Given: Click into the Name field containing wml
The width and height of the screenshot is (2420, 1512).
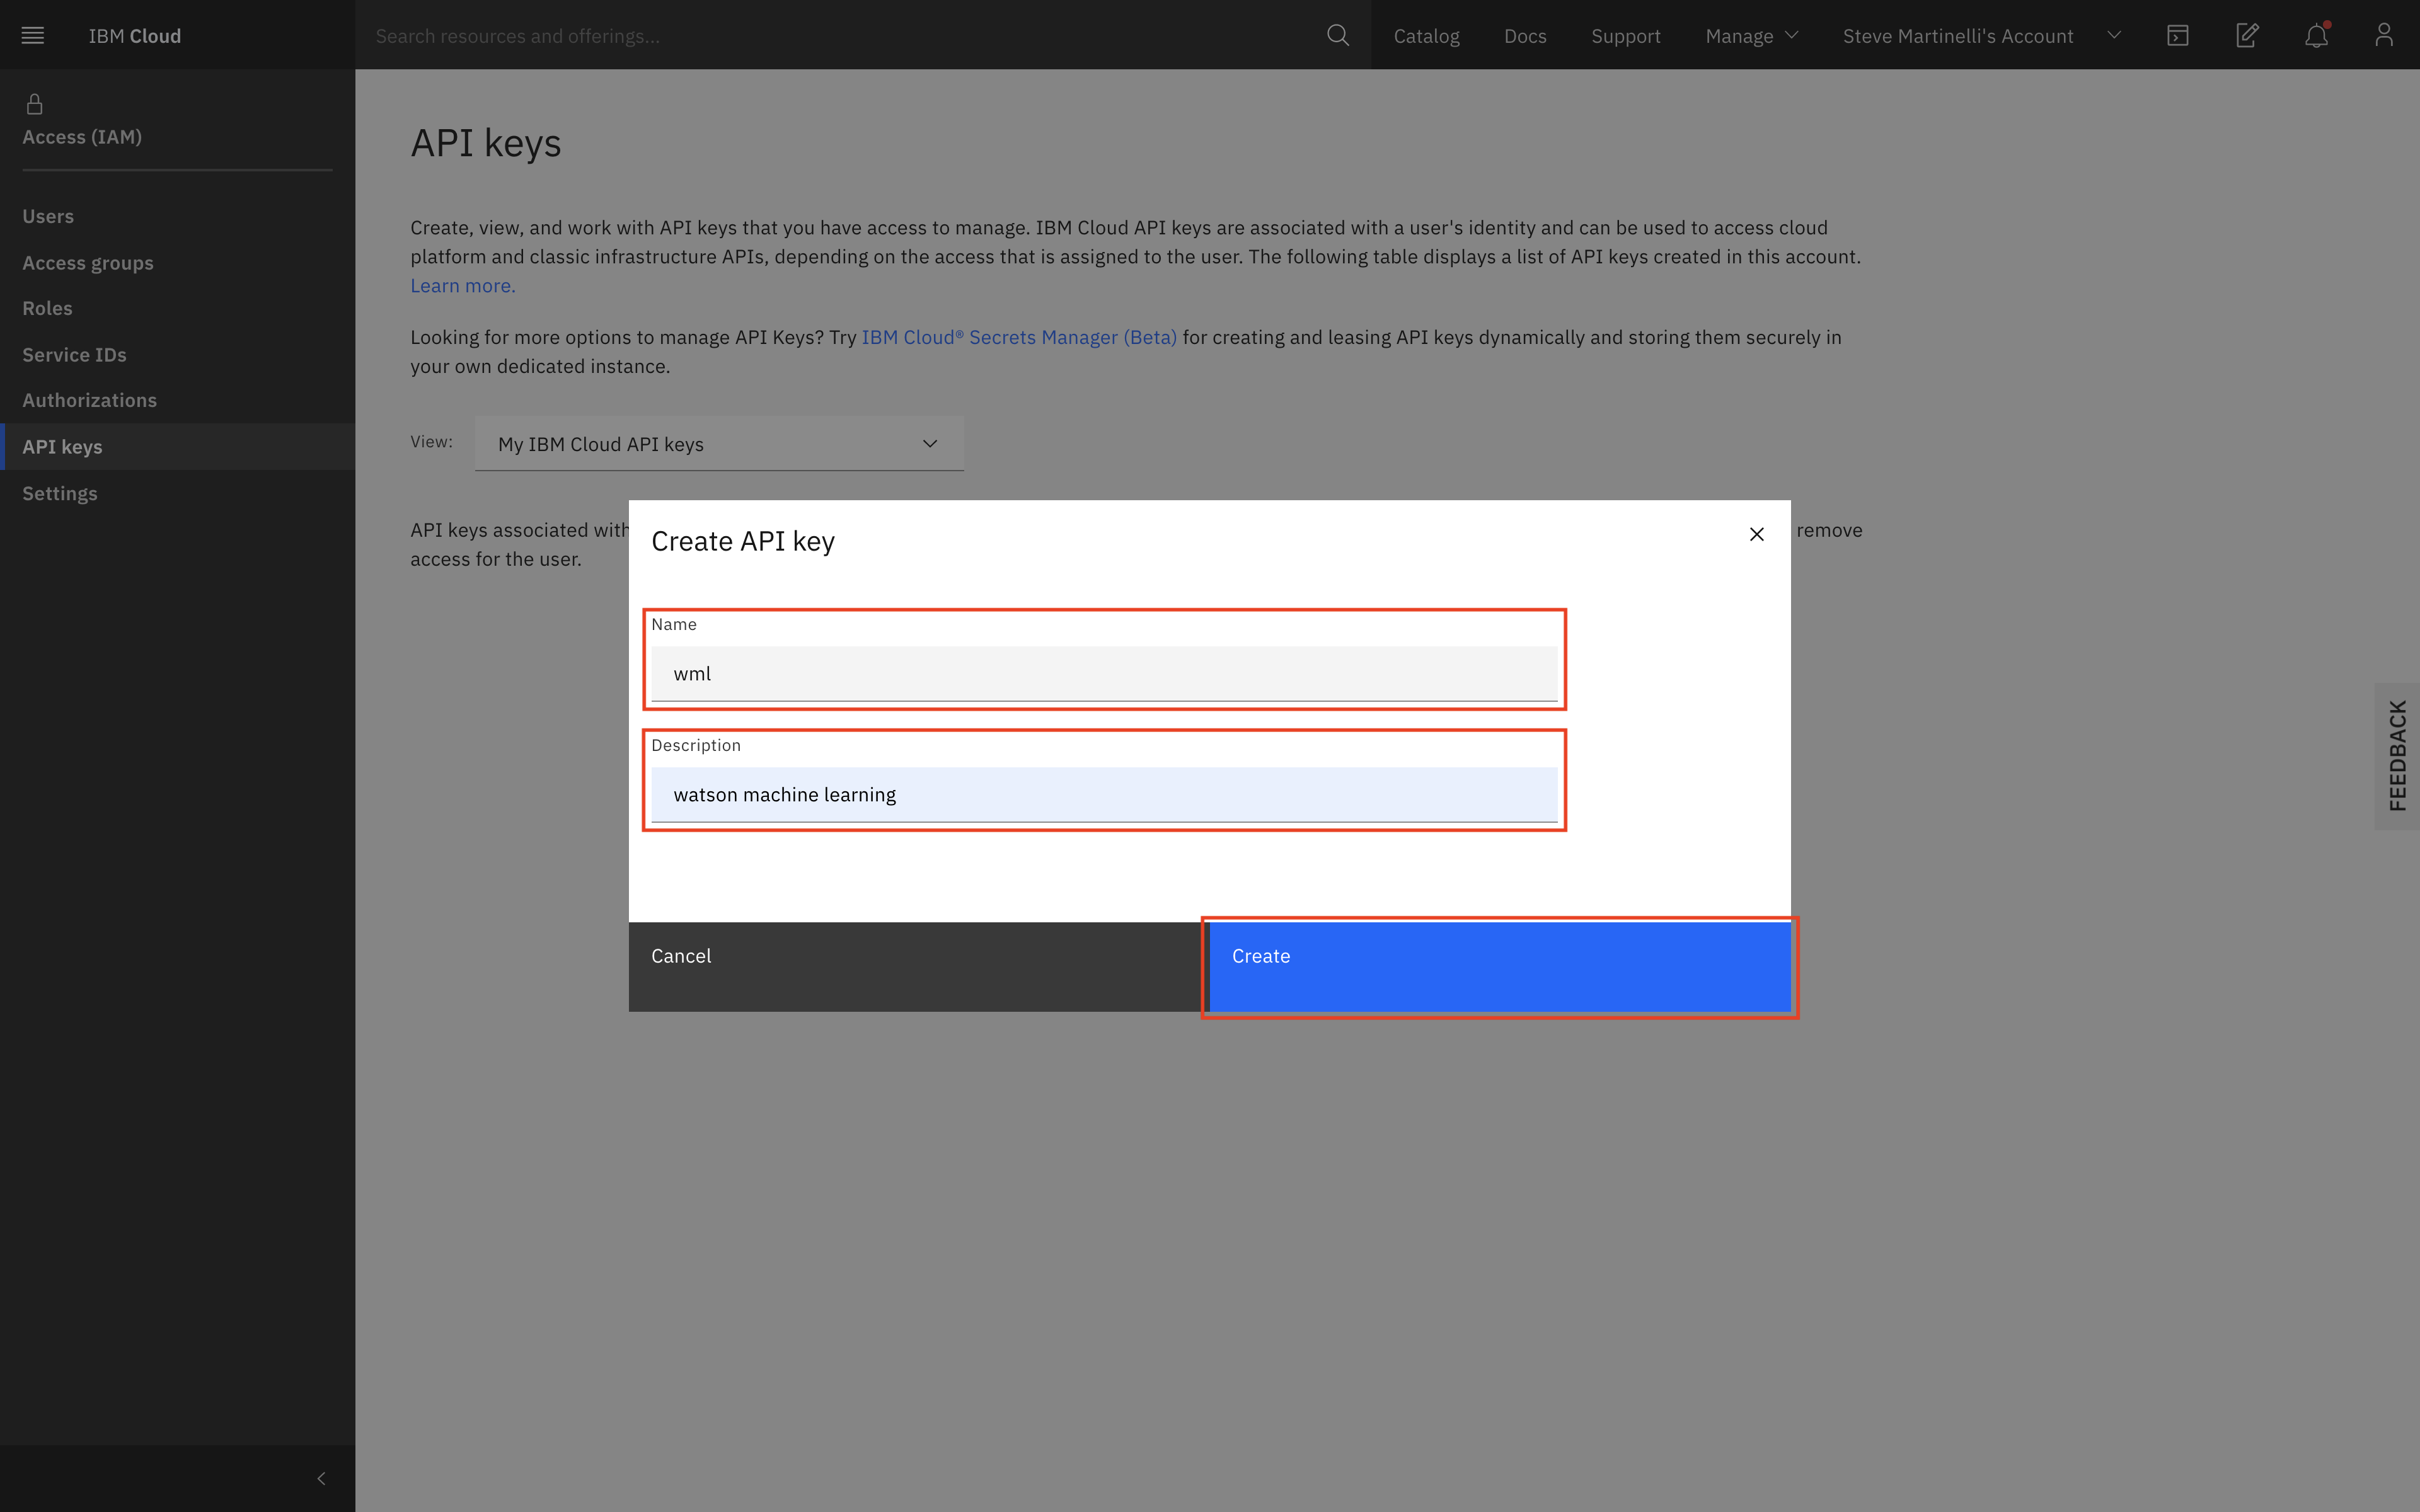Looking at the screenshot, I should [x=1103, y=674].
